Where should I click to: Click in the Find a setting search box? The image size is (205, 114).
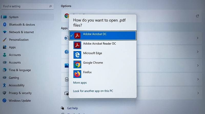click(27, 6)
